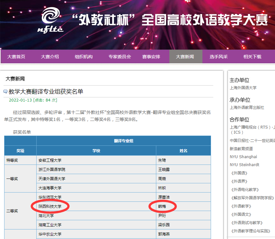Screen dimensions: 275x239
Task: Open NYU Shanghai partner link
Action: click(x=243, y=157)
